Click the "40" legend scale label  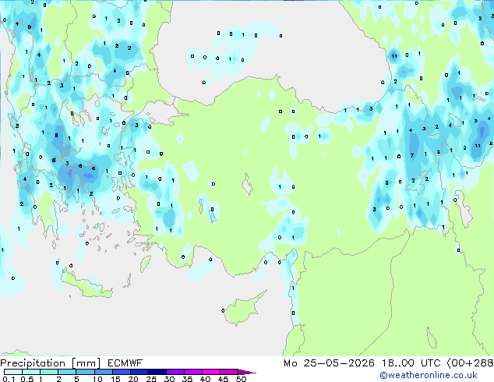pyautogui.click(x=205, y=379)
